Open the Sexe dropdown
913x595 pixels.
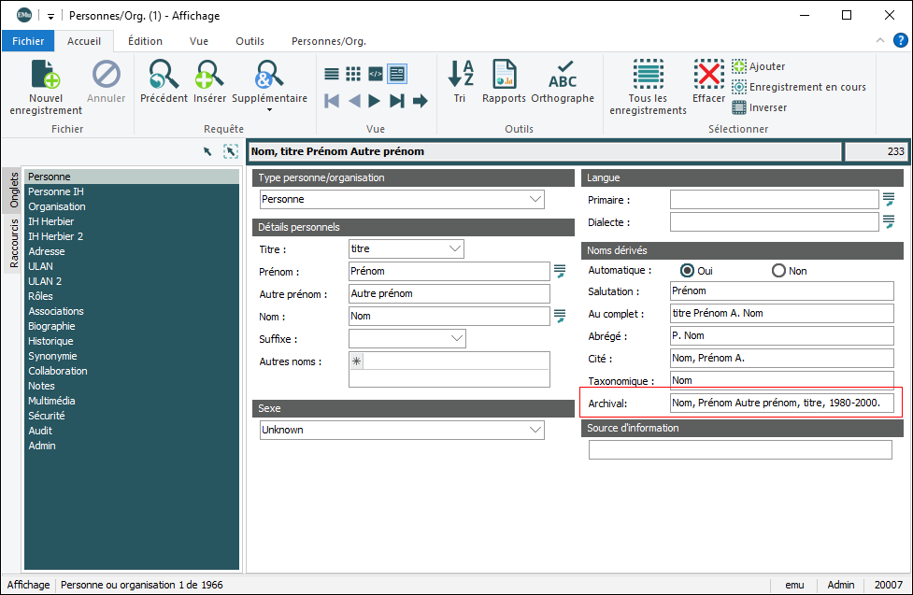point(535,430)
